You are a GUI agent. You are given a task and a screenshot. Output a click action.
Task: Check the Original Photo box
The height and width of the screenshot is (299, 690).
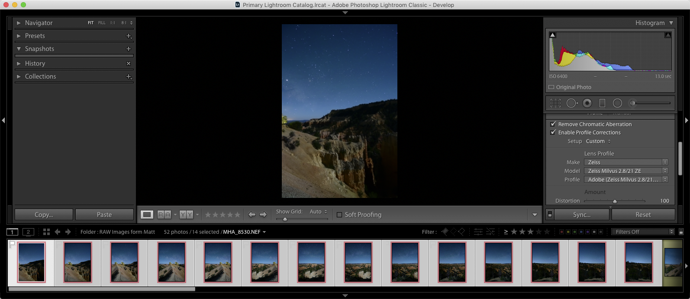(x=551, y=87)
